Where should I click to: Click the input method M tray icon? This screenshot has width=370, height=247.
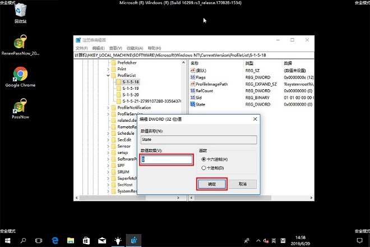pos(283,241)
